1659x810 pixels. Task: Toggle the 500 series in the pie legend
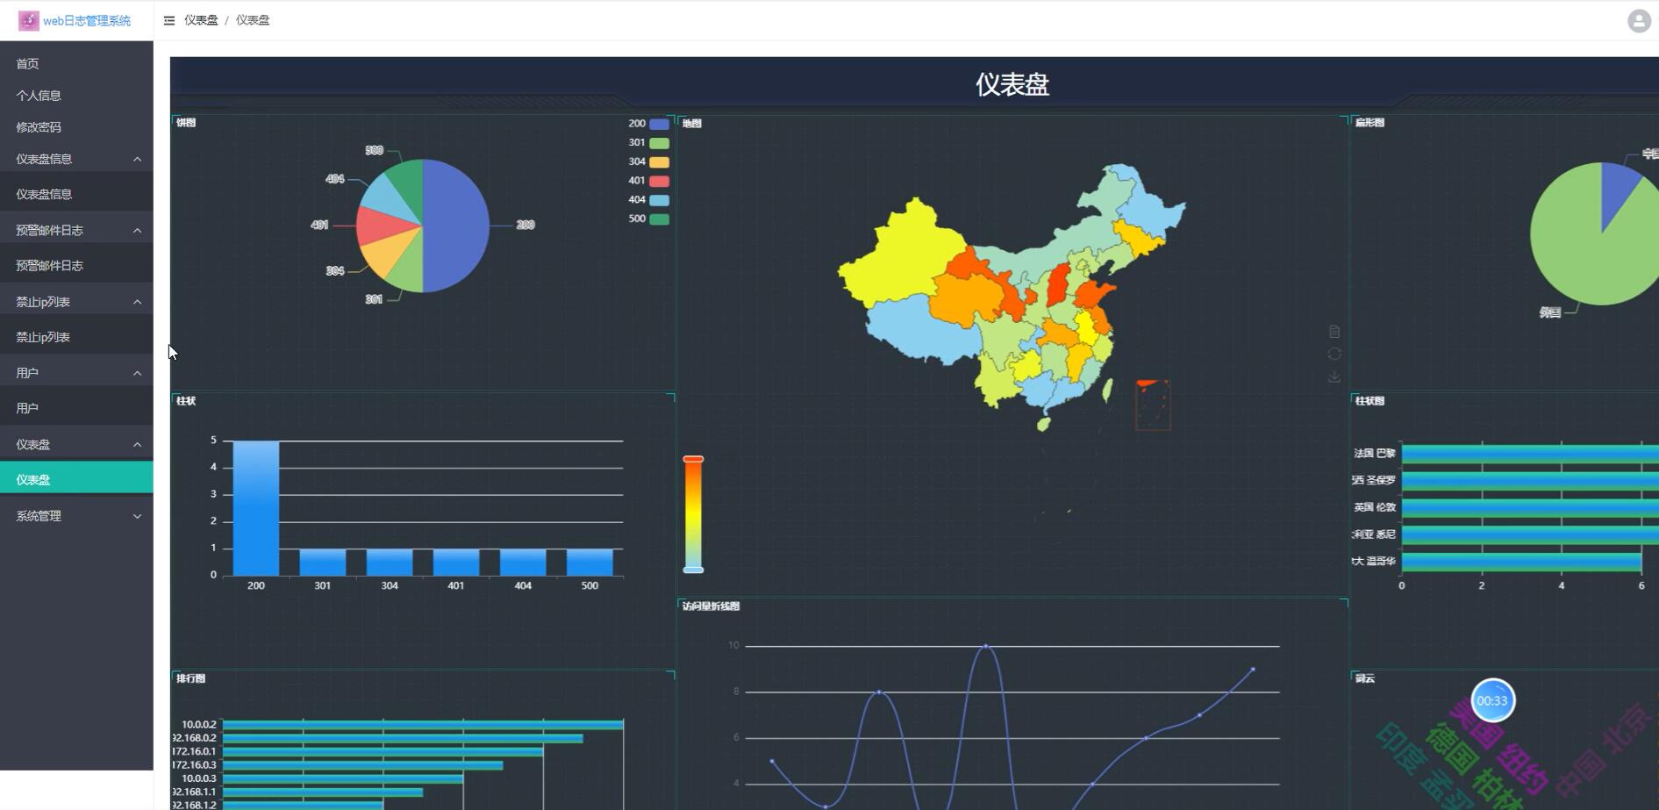649,219
